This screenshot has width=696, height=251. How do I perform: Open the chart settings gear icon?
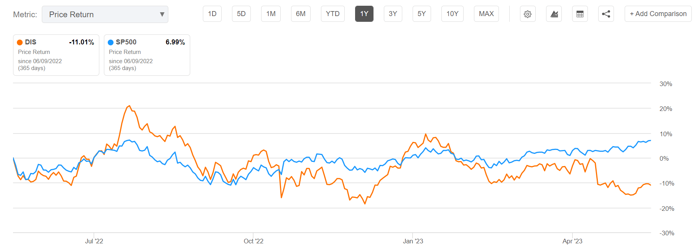(x=528, y=14)
